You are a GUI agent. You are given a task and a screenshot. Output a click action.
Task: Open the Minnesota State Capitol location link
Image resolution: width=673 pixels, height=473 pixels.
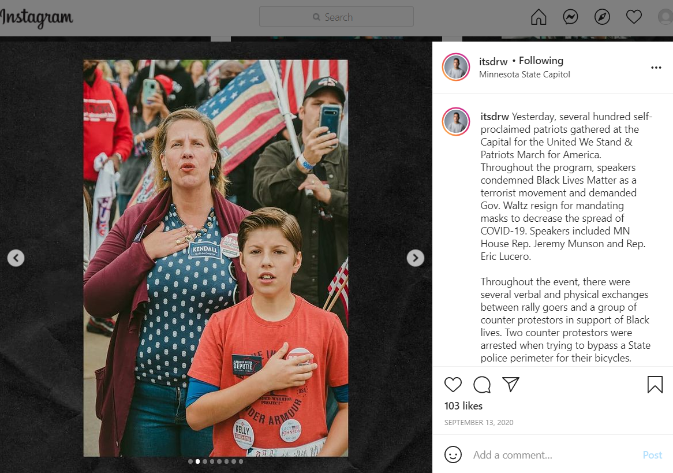click(525, 75)
